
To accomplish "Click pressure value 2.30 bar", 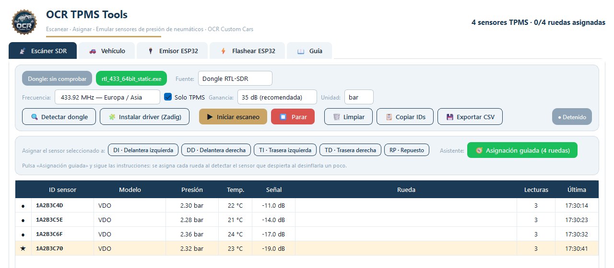I will point(192,206).
